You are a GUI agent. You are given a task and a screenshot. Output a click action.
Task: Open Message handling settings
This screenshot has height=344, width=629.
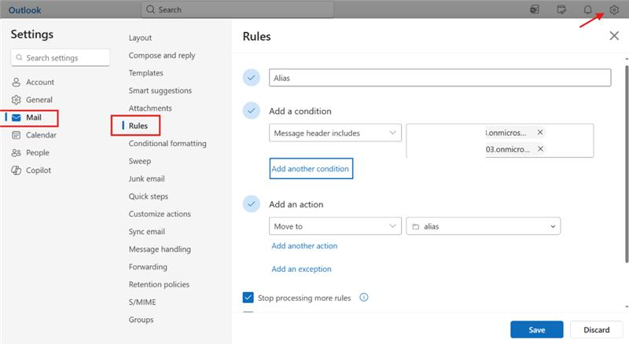[160, 250]
